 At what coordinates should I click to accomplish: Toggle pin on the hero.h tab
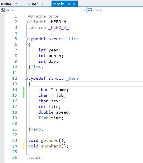(69, 4)
